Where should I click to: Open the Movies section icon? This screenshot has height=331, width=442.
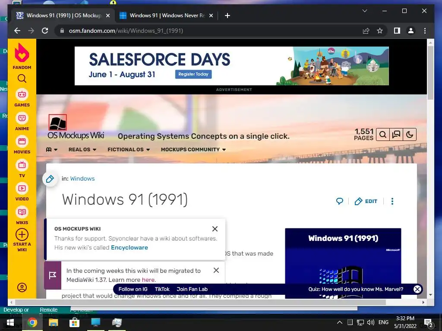pos(22,141)
